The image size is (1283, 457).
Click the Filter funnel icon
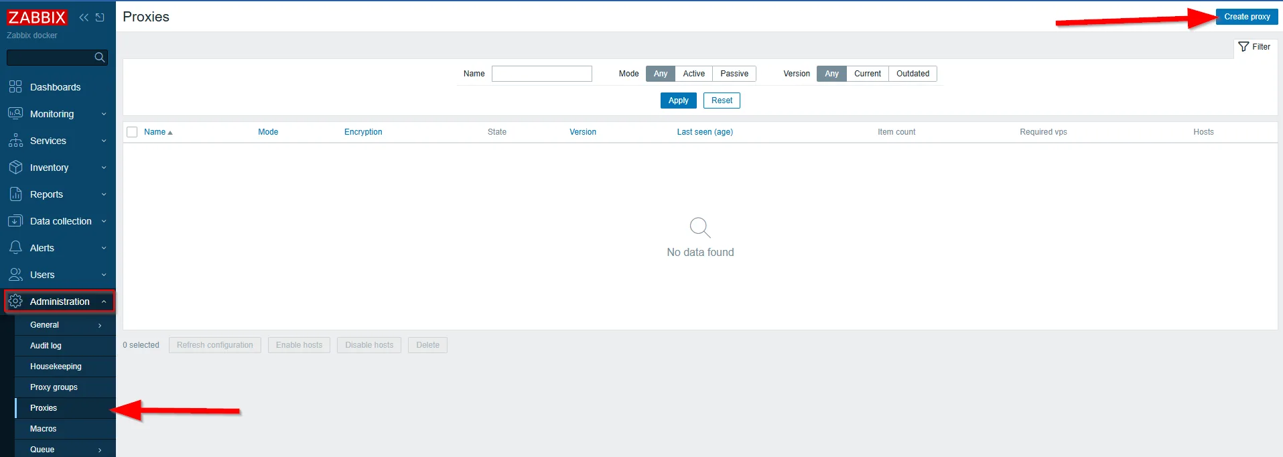1243,47
